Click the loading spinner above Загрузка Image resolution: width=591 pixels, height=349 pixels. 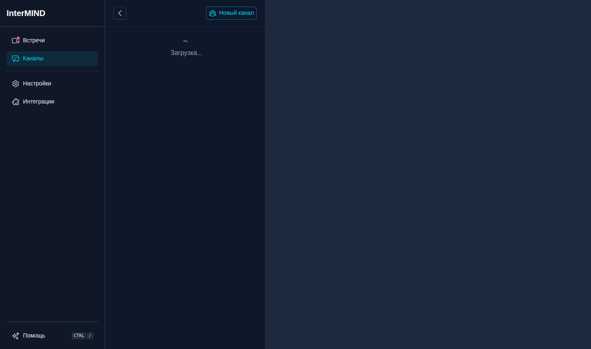point(186,42)
